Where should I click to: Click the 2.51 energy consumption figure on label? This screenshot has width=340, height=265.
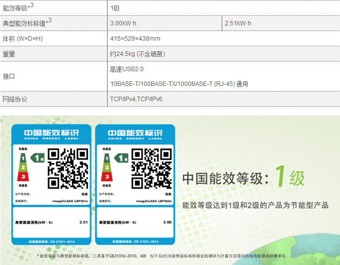pos(84,222)
